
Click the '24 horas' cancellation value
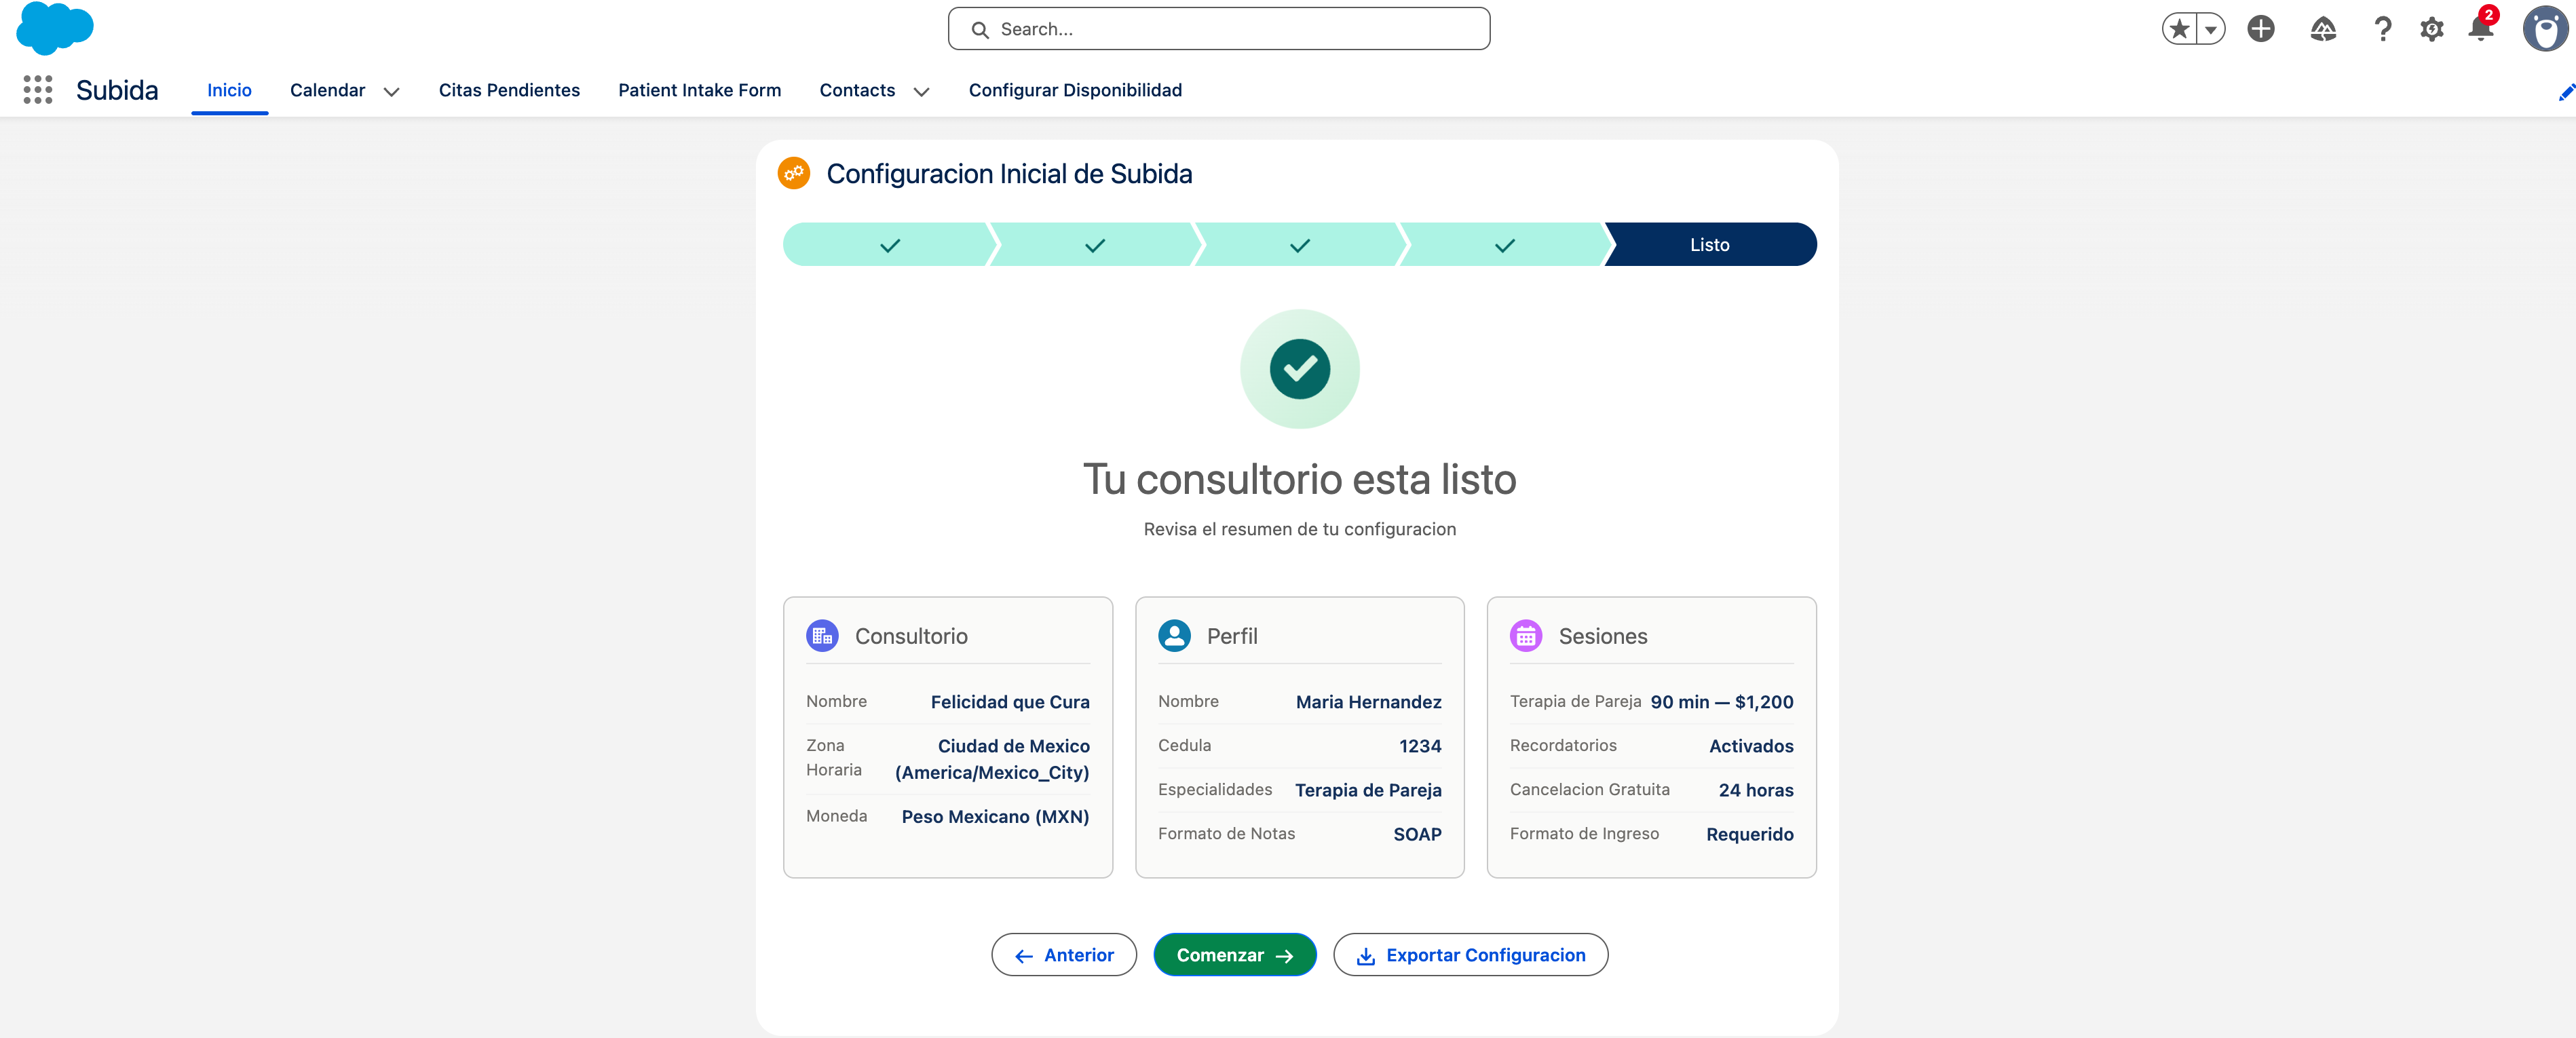[1756, 790]
